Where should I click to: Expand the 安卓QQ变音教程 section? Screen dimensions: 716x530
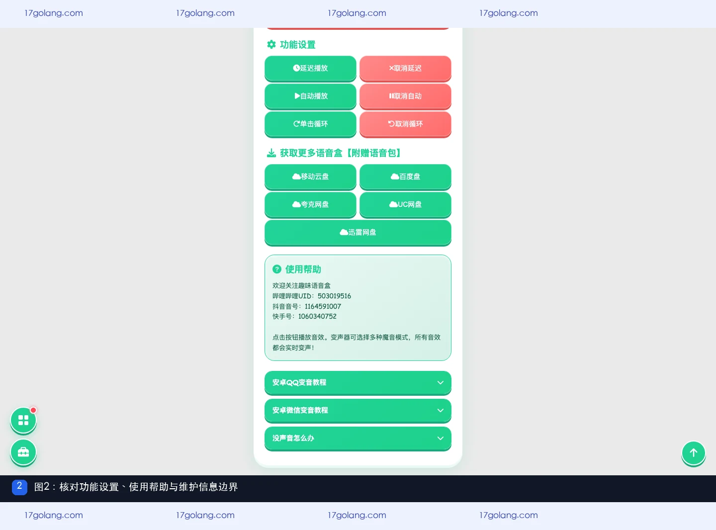358,382
